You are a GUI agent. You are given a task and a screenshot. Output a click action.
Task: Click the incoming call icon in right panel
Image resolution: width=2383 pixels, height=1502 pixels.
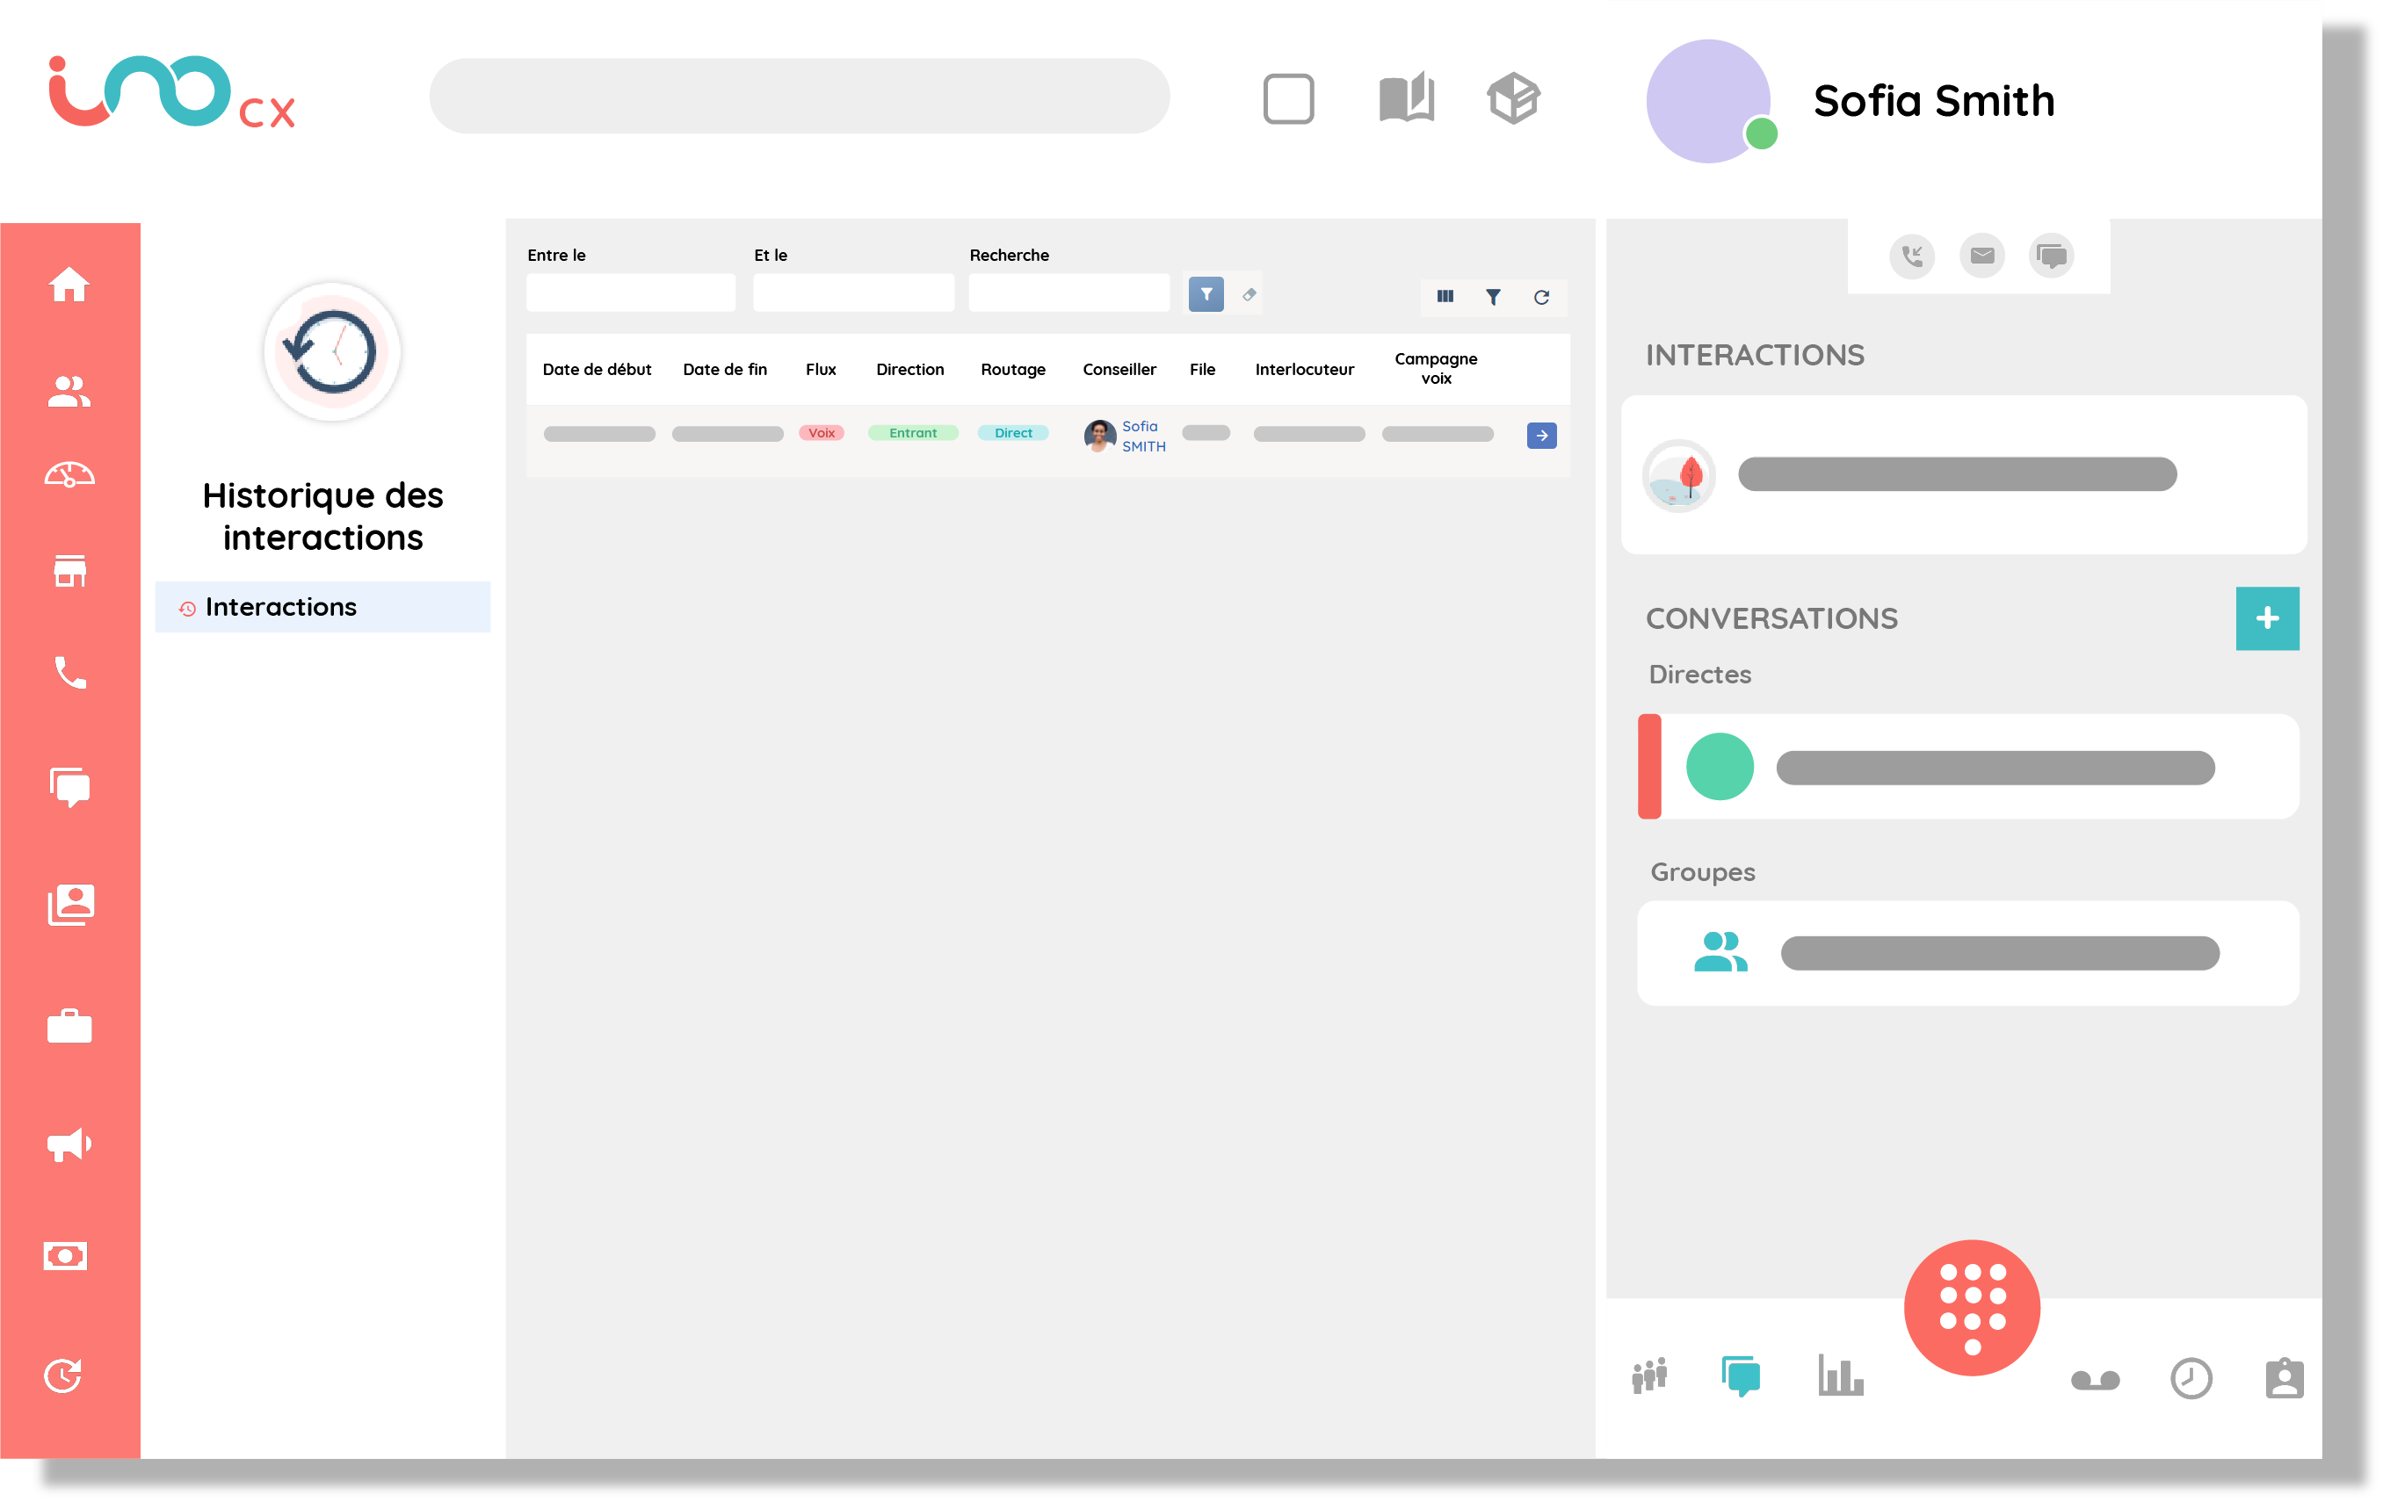1911,256
